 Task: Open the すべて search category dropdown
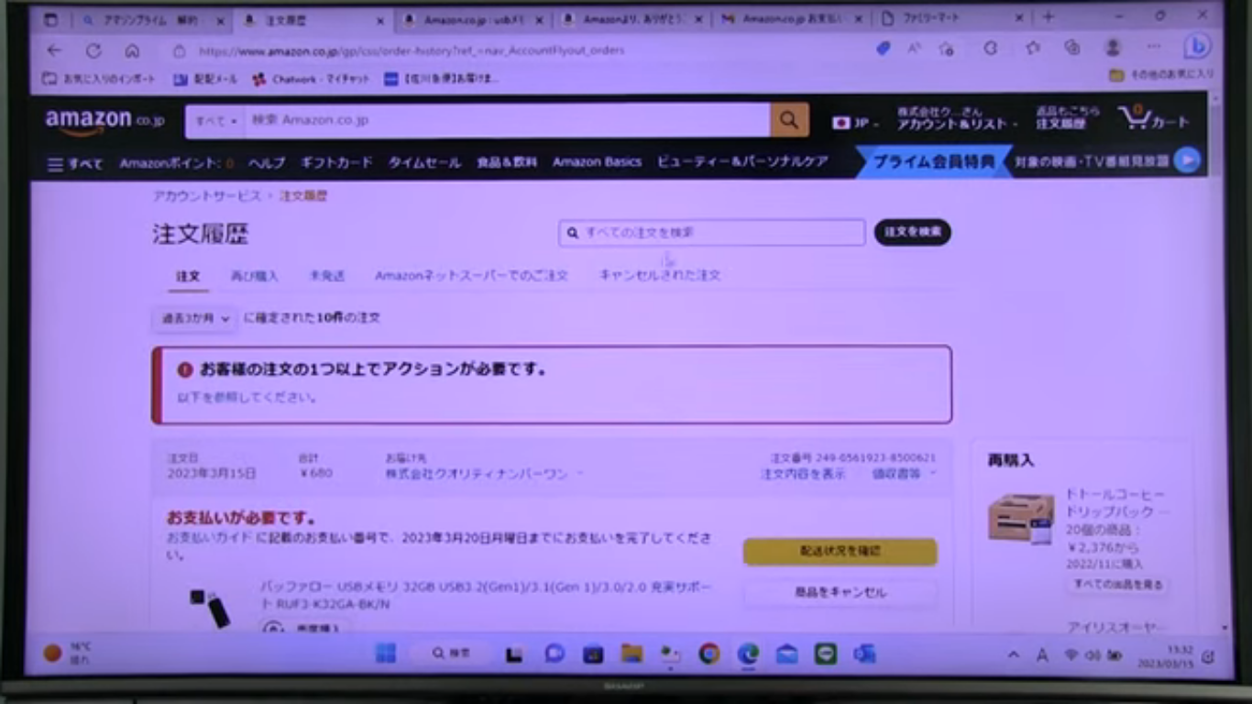[216, 121]
